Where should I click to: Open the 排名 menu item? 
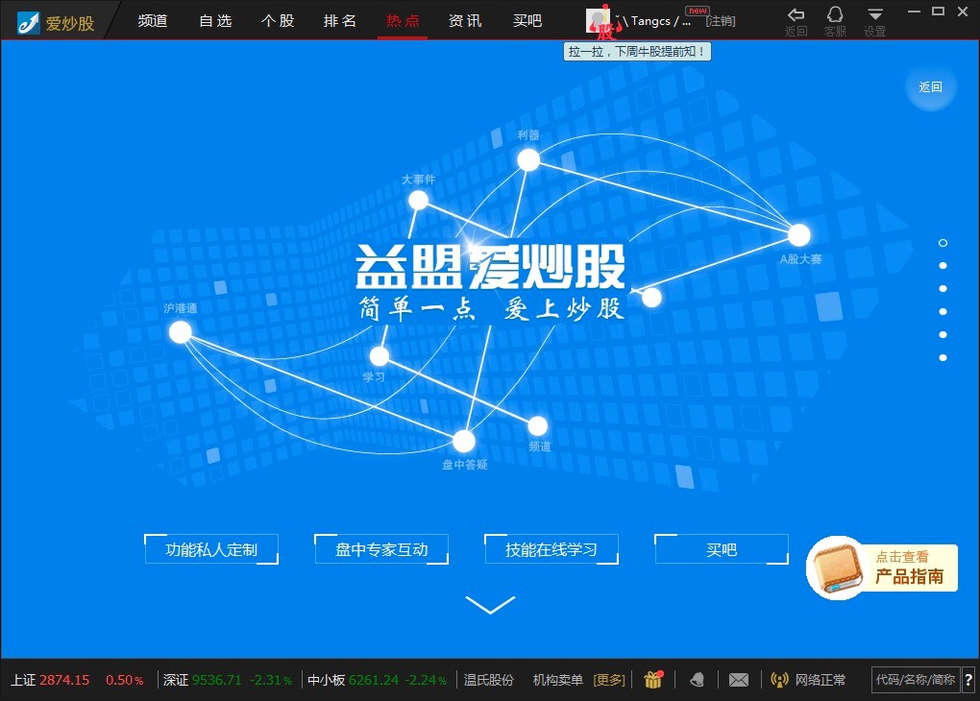click(340, 20)
